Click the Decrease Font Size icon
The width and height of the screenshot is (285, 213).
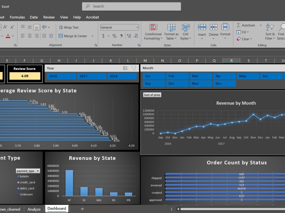tap(12, 27)
